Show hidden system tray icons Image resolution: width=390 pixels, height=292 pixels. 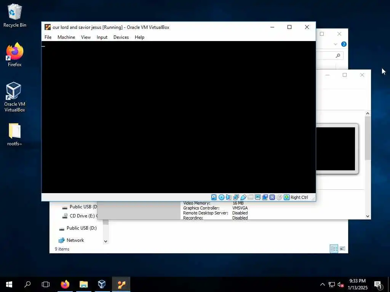[322, 284]
